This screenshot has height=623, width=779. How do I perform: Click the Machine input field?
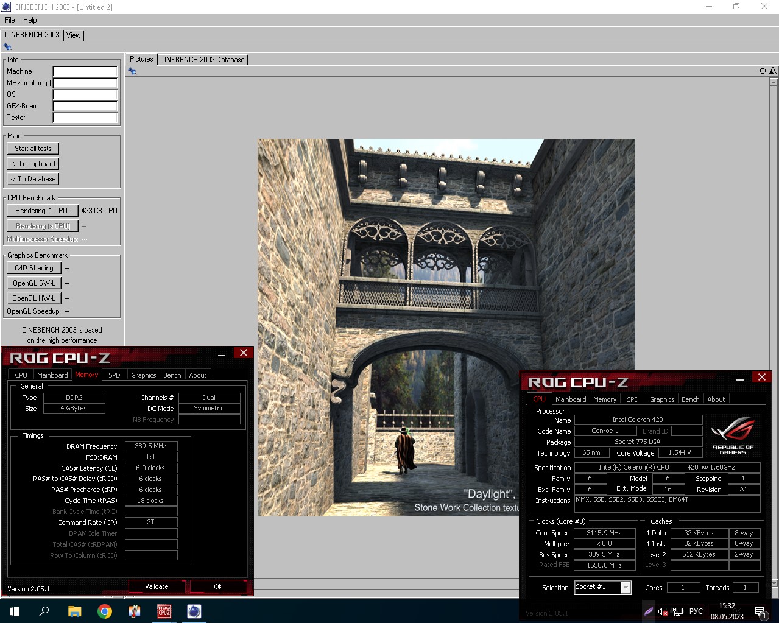coord(85,71)
